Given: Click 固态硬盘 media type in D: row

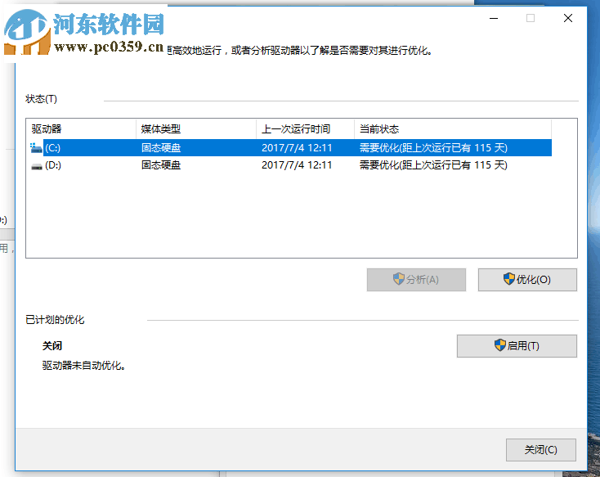Looking at the screenshot, I should [161, 165].
